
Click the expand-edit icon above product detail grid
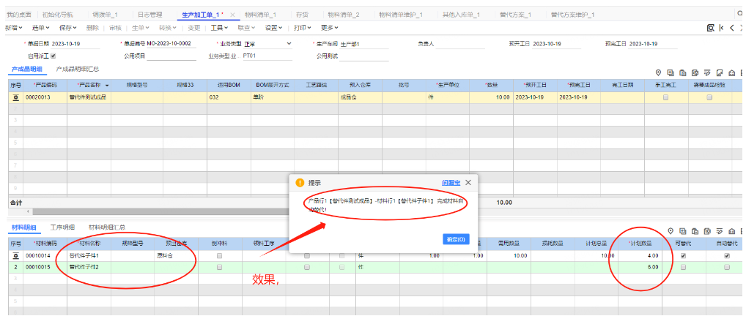point(720,72)
